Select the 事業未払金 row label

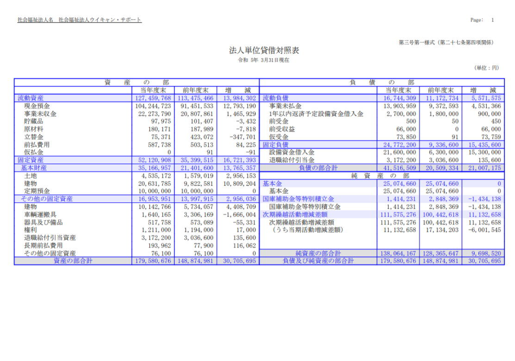coord(285,106)
